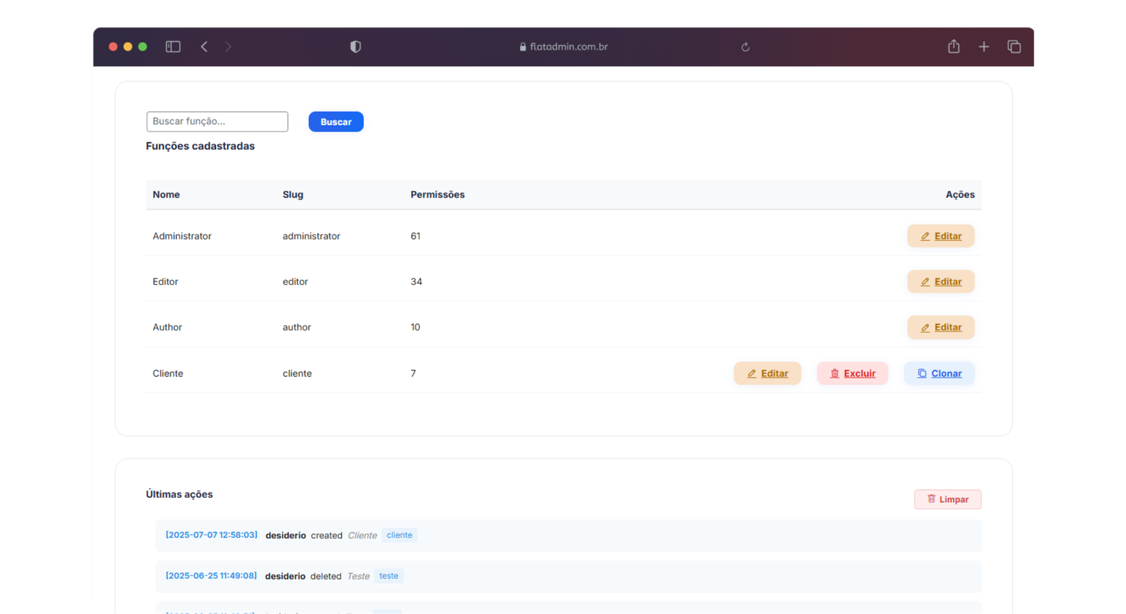Click the cliente tag in the log

[x=399, y=535]
